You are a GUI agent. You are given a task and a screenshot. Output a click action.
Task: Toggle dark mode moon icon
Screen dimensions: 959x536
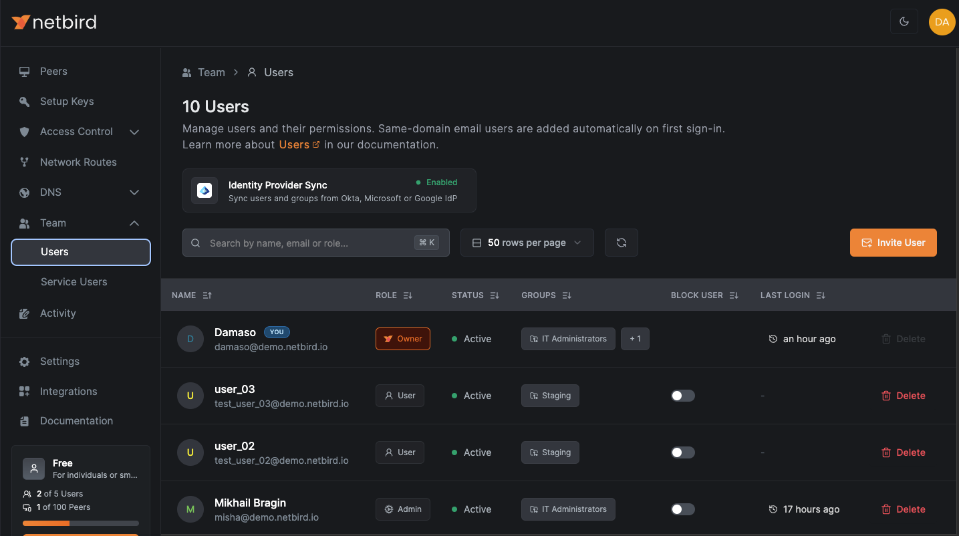(904, 22)
